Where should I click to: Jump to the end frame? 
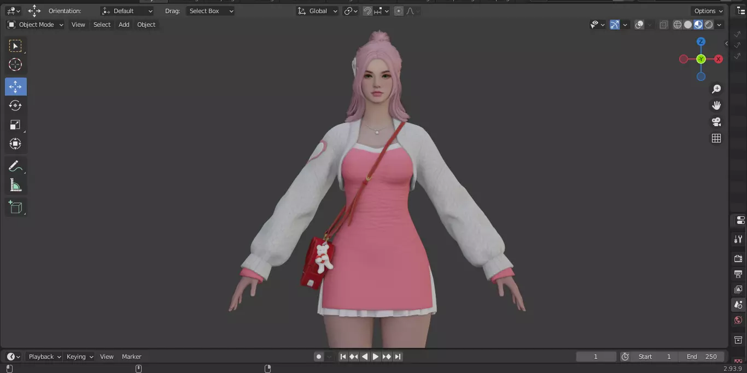(x=398, y=357)
